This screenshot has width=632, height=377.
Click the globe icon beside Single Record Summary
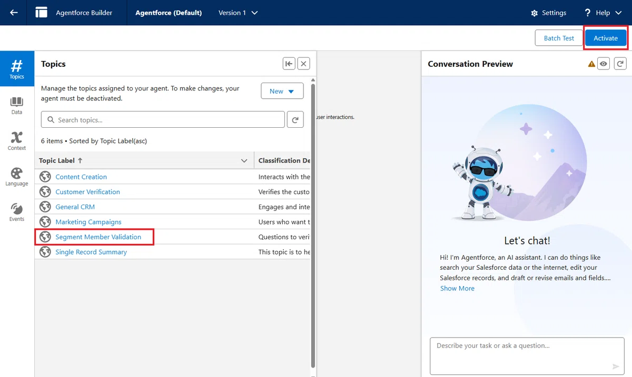[45, 252]
